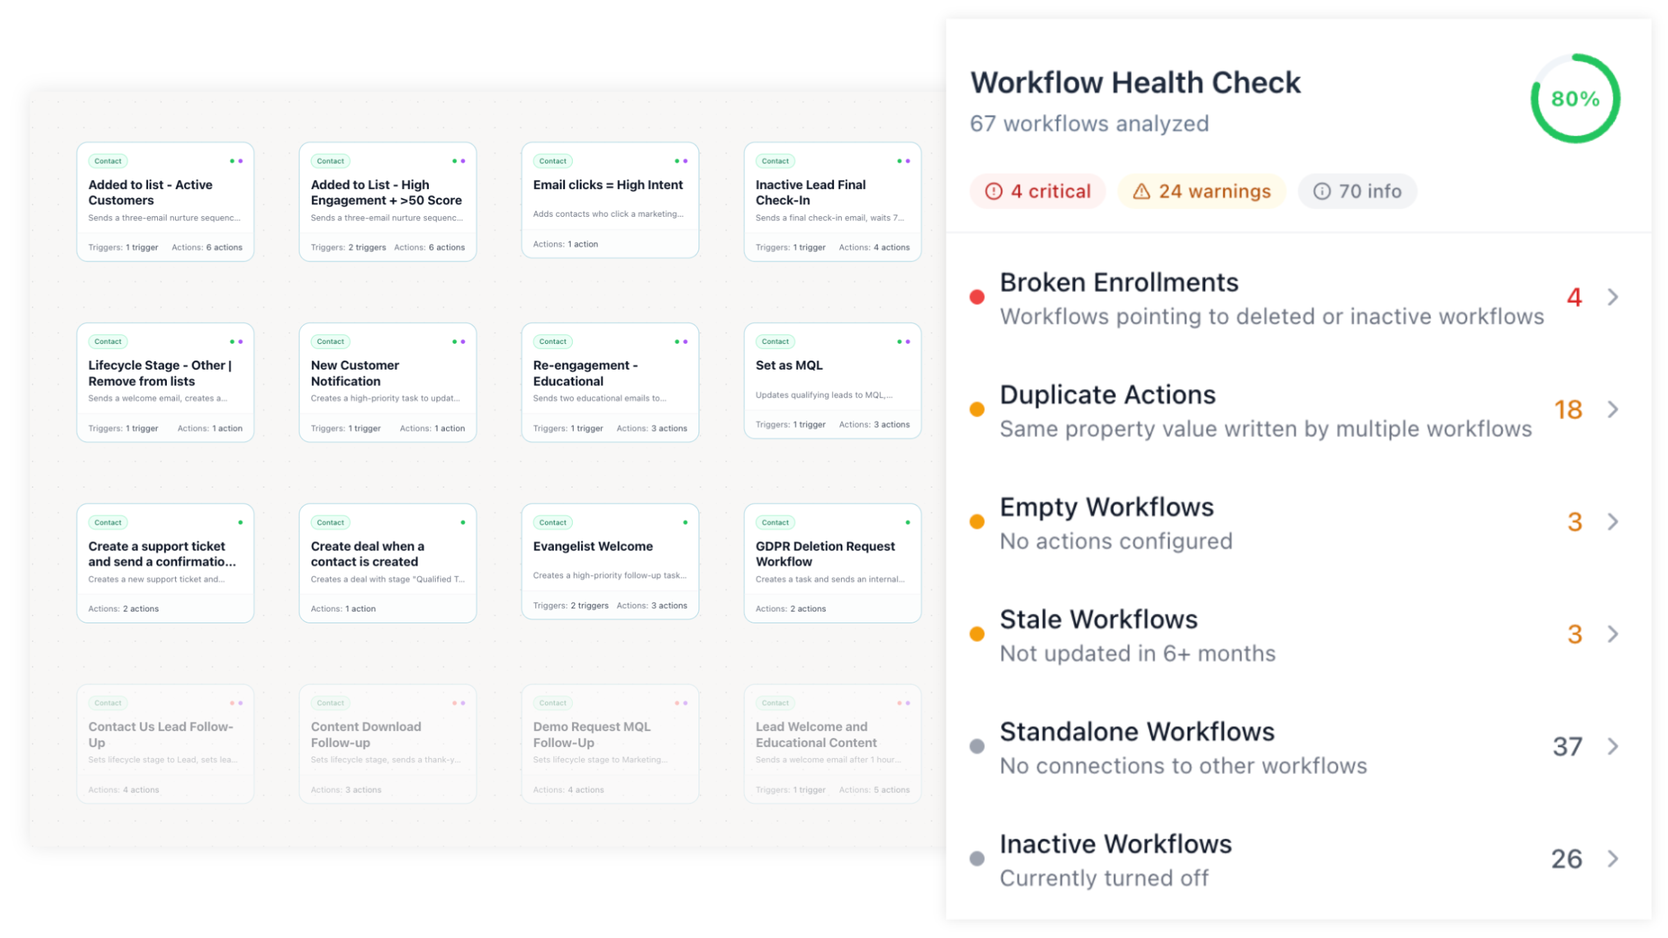
Task: Click the Standalone Workflows count 37
Action: (1567, 746)
